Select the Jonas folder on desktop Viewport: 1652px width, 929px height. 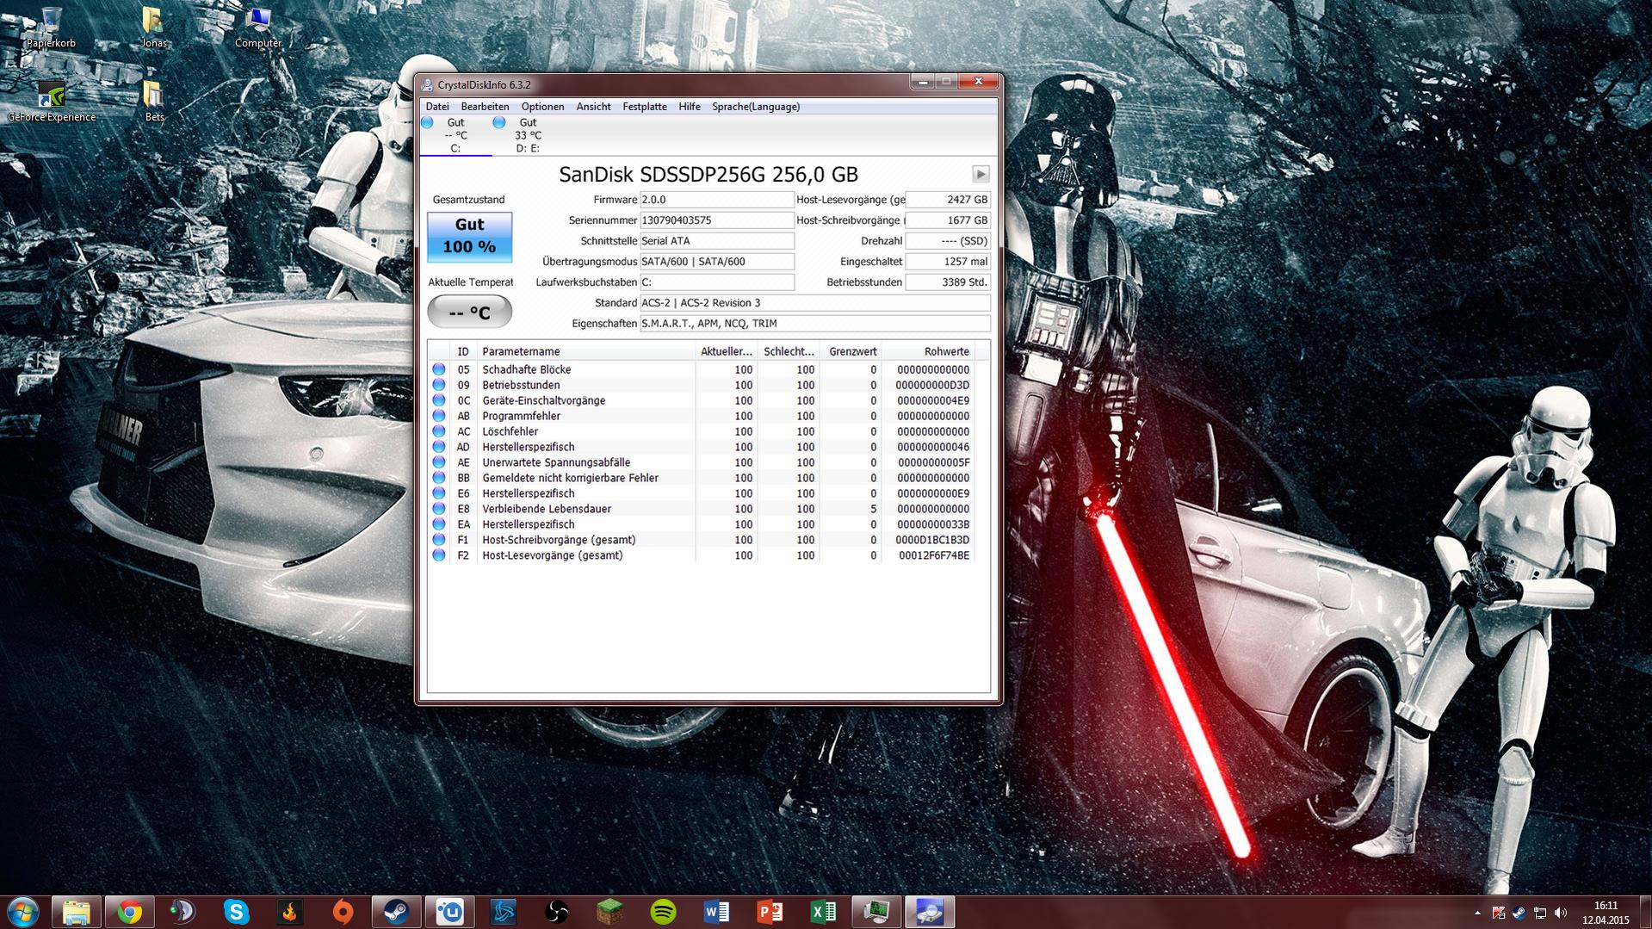pos(153,28)
